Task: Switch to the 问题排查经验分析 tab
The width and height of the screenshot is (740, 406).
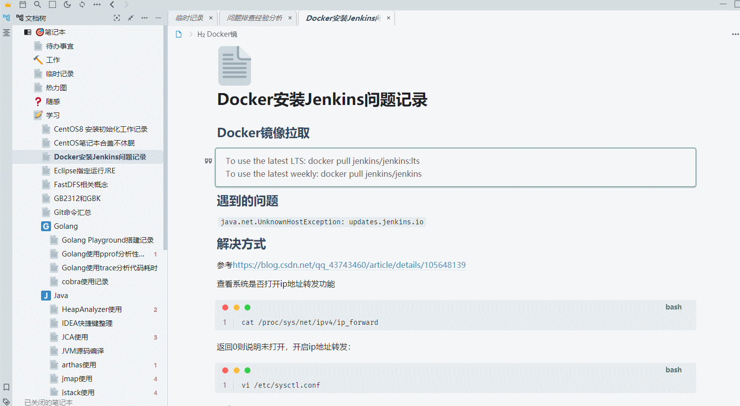Action: [x=254, y=18]
